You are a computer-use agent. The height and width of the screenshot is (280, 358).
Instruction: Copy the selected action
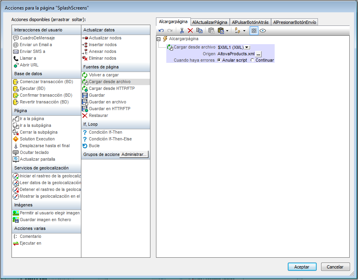point(199,31)
